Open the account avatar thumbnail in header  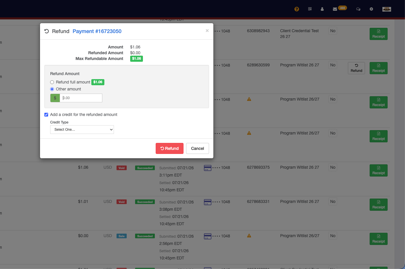pyautogui.click(x=387, y=9)
